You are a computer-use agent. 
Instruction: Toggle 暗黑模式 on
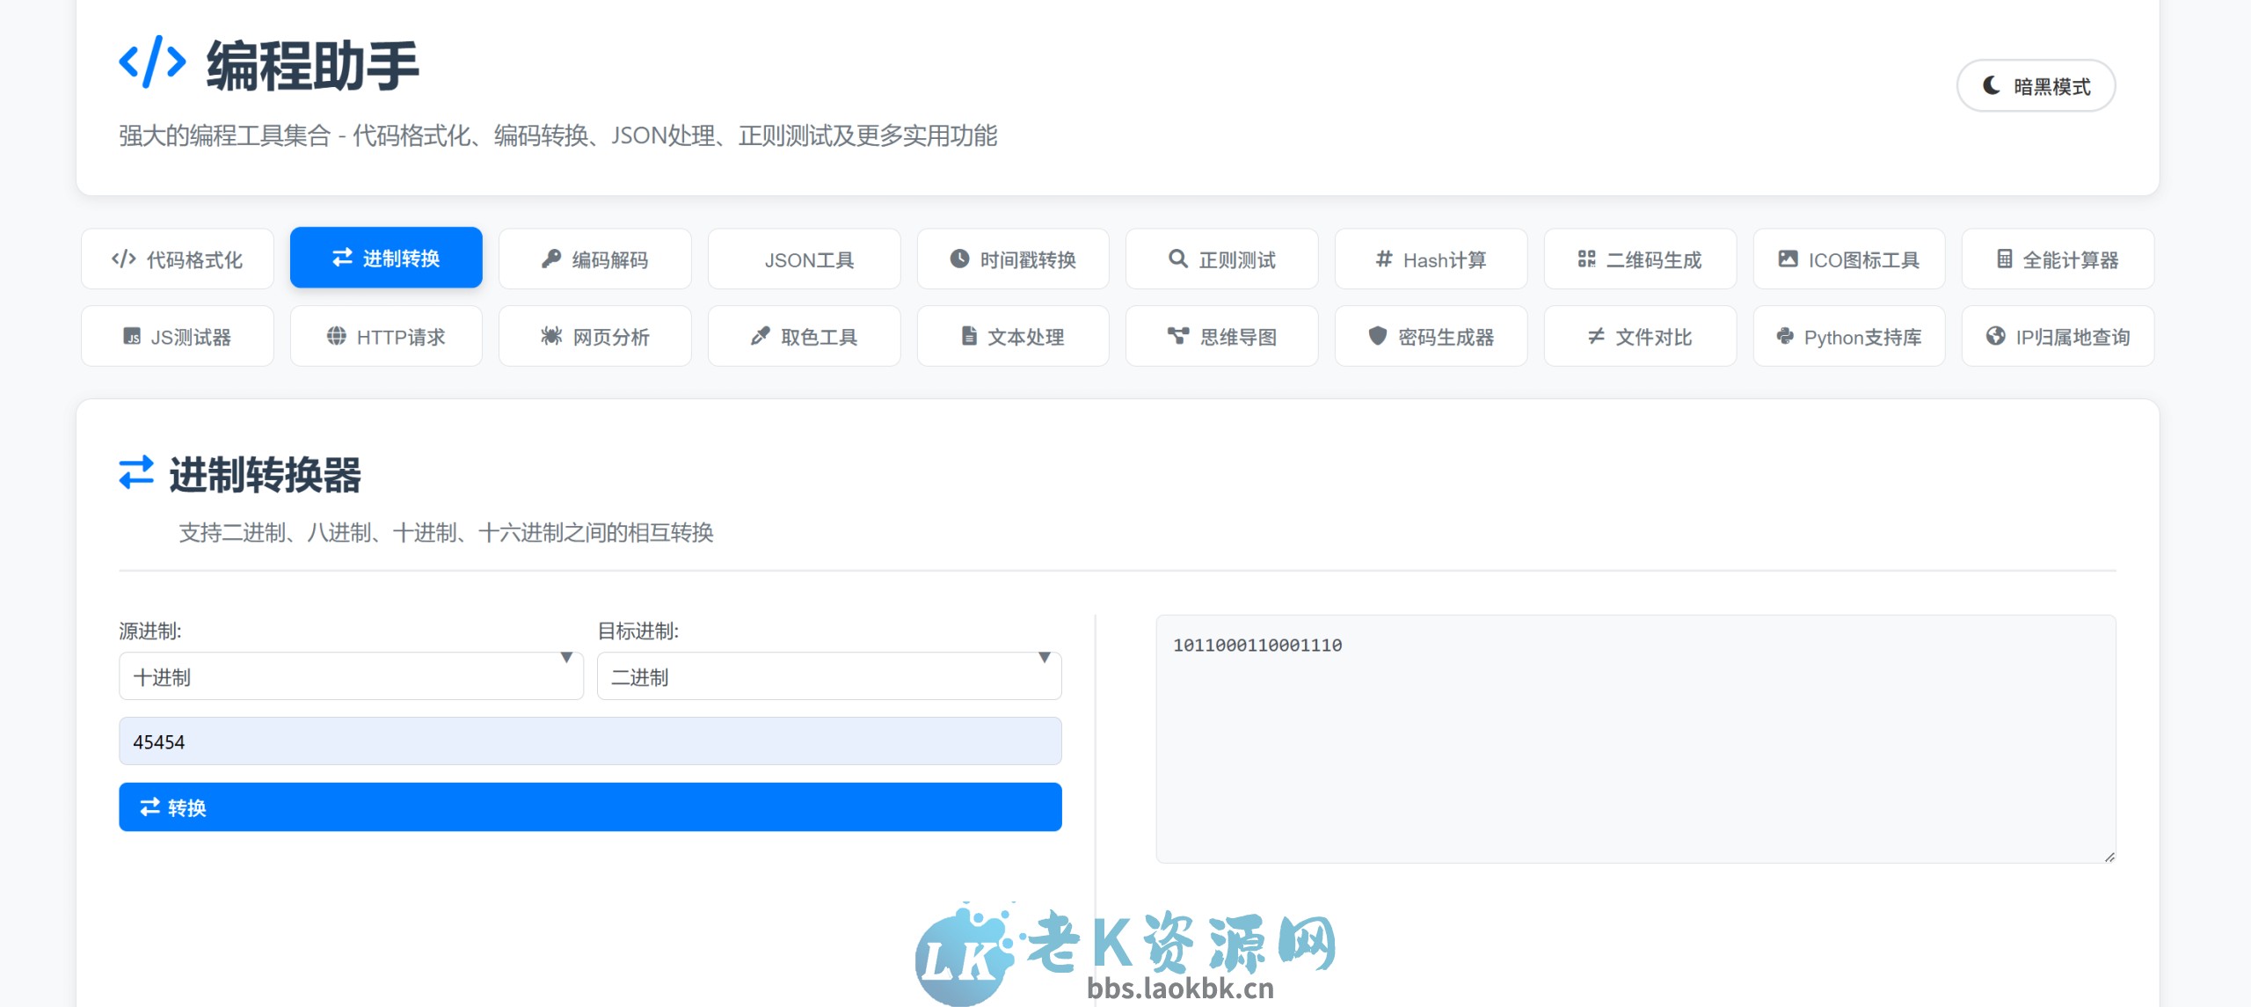click(x=2036, y=85)
